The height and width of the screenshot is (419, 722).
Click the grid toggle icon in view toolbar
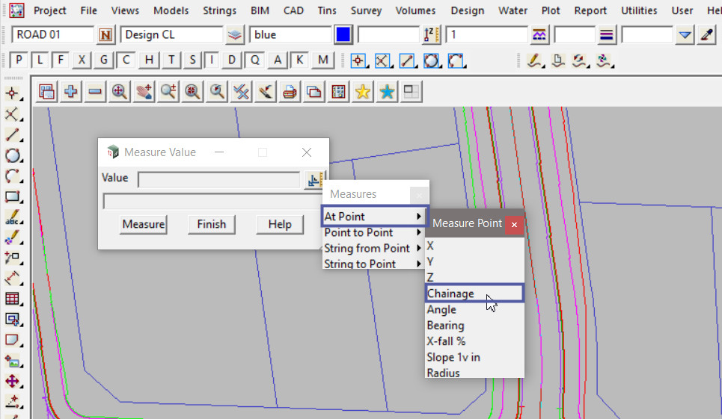tap(339, 92)
